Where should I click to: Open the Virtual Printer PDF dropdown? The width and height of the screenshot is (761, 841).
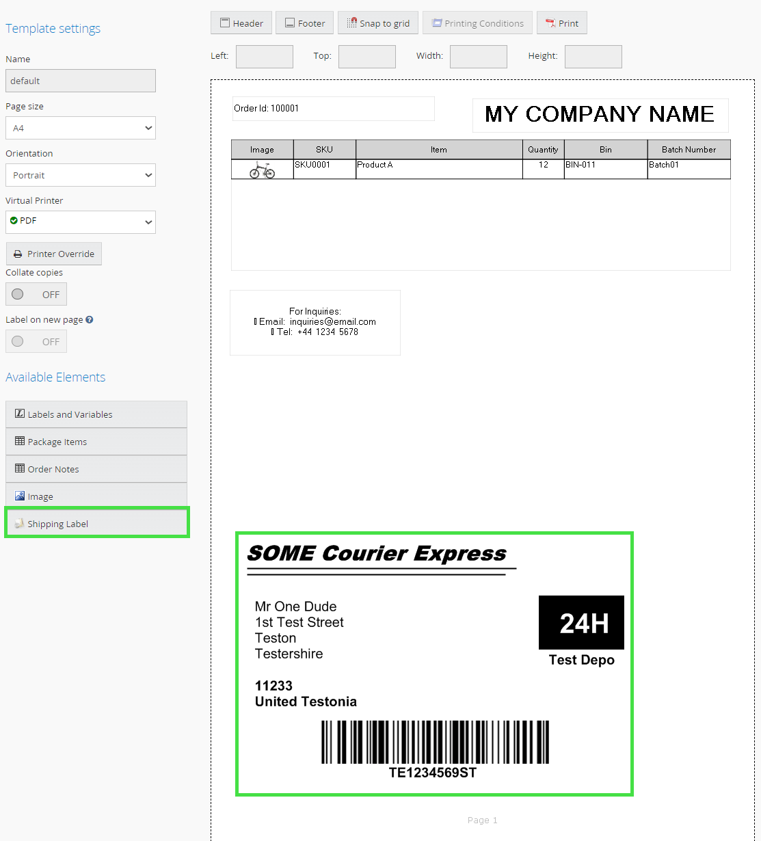point(81,222)
